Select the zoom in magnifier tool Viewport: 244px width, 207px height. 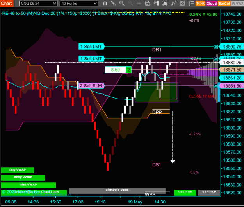(x=122, y=3)
